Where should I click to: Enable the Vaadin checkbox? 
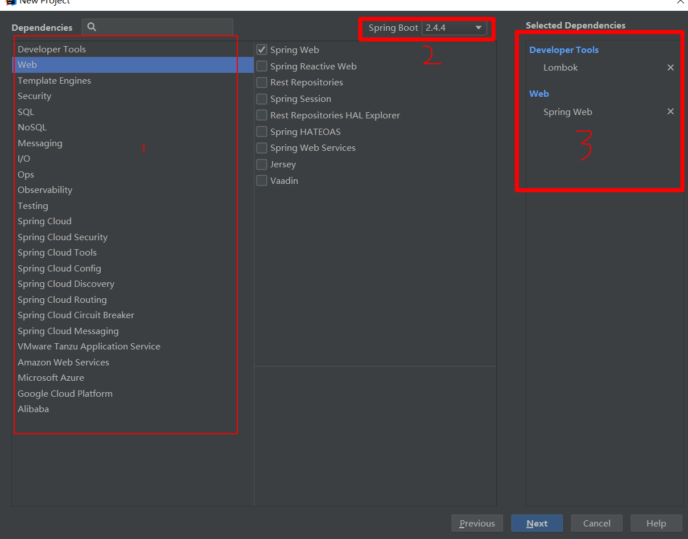pyautogui.click(x=262, y=180)
